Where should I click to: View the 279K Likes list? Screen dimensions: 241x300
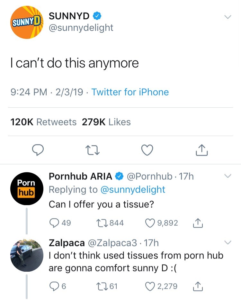[x=106, y=122]
